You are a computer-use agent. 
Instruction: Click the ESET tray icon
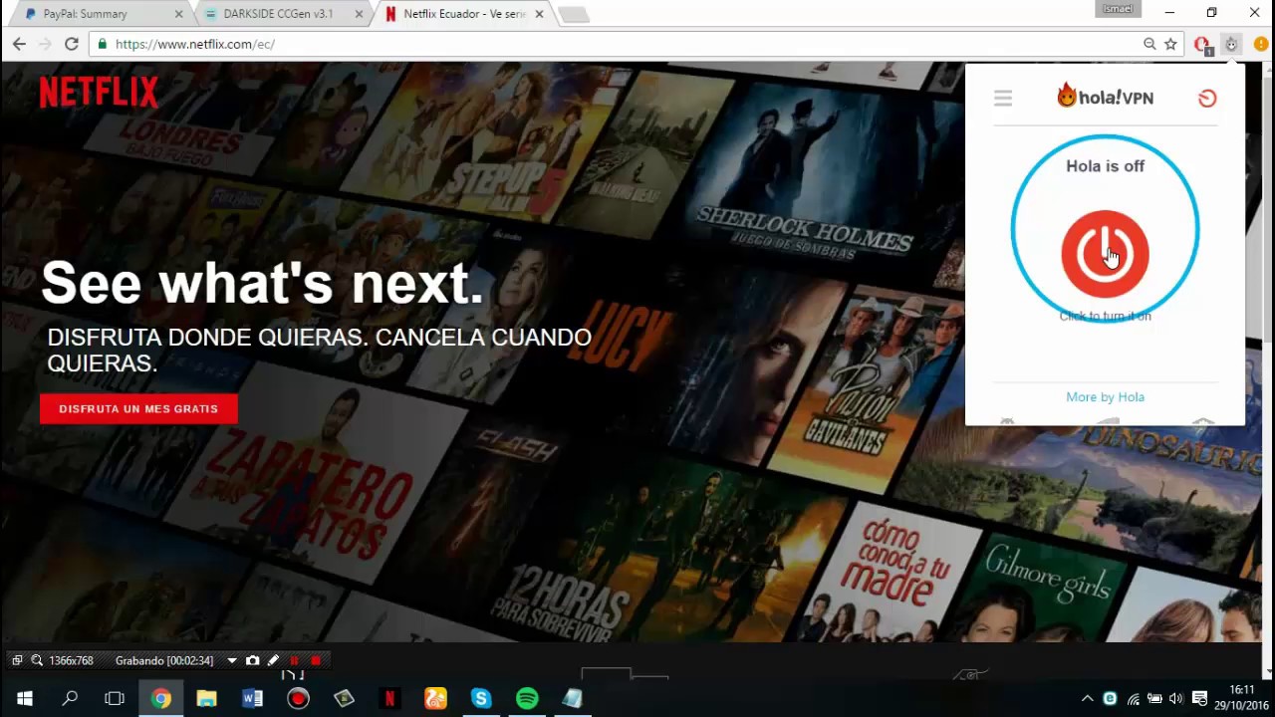1110,699
